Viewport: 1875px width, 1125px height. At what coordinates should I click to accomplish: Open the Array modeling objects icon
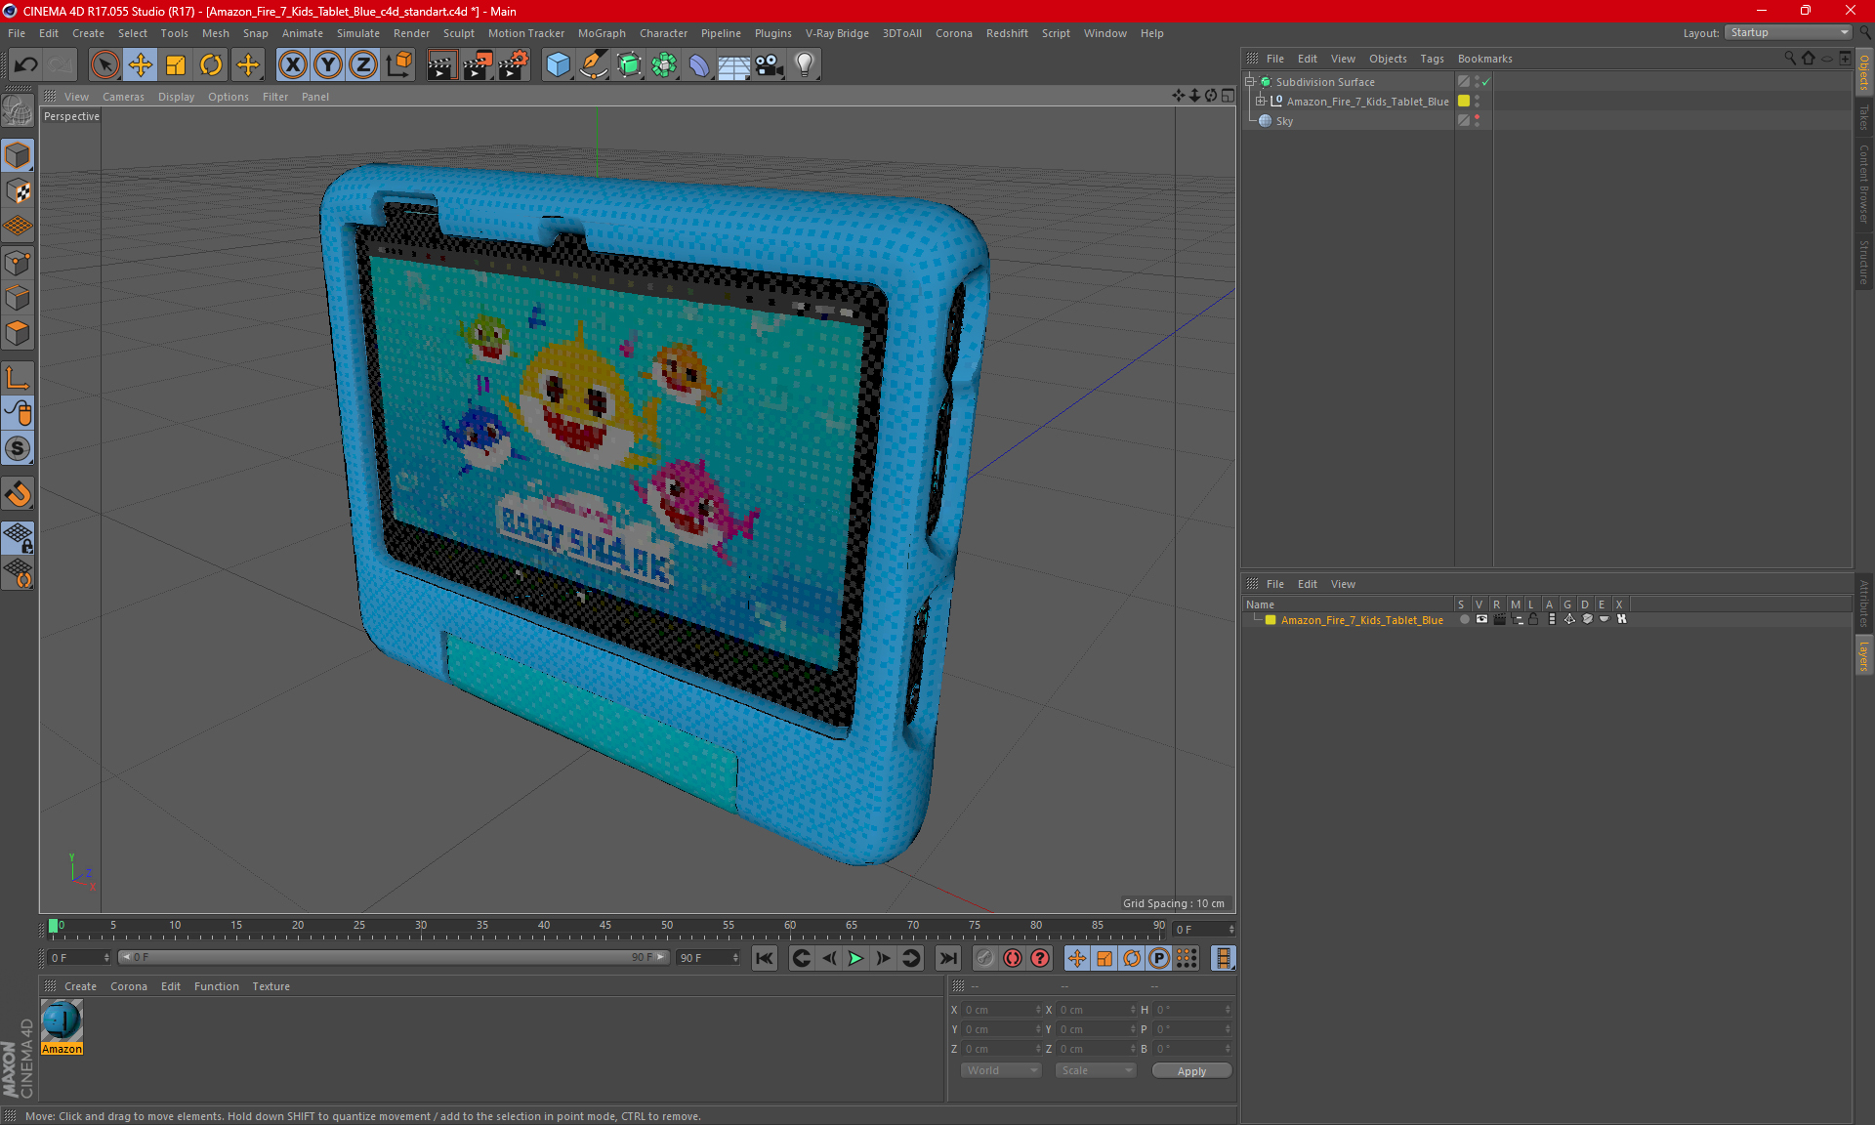click(664, 64)
